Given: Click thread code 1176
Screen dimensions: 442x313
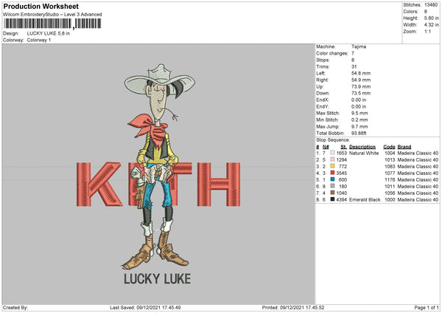Looking at the screenshot, I should (390, 179).
